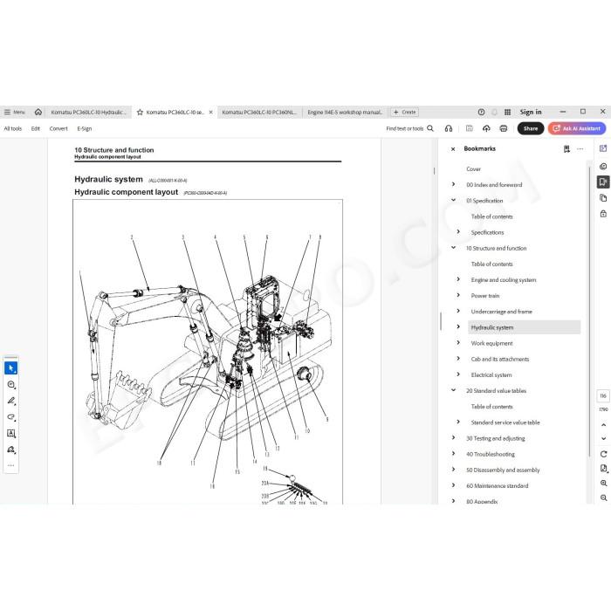Open the AI Assistant panel icon on right rail
The height and width of the screenshot is (611, 611).
point(603,148)
